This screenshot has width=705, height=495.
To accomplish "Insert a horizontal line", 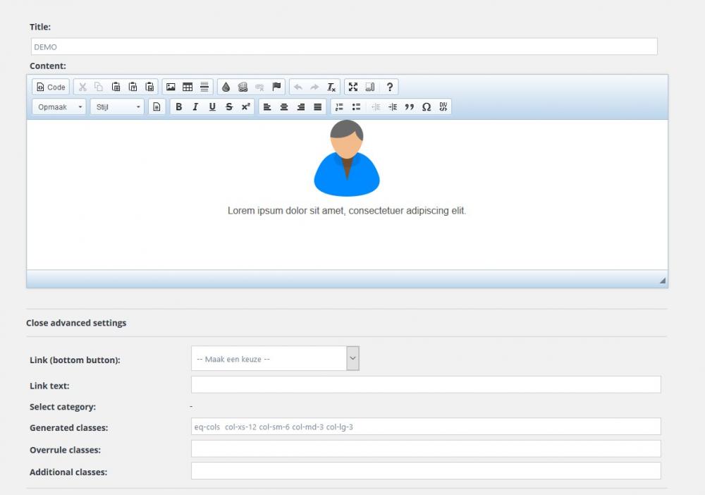I will pos(204,87).
